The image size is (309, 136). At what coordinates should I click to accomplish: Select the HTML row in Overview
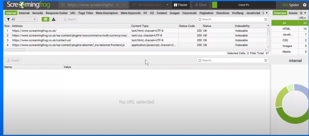point(290,29)
